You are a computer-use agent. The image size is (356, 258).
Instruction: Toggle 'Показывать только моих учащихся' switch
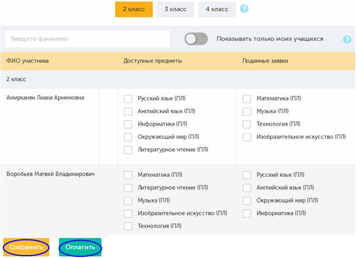pyautogui.click(x=196, y=39)
